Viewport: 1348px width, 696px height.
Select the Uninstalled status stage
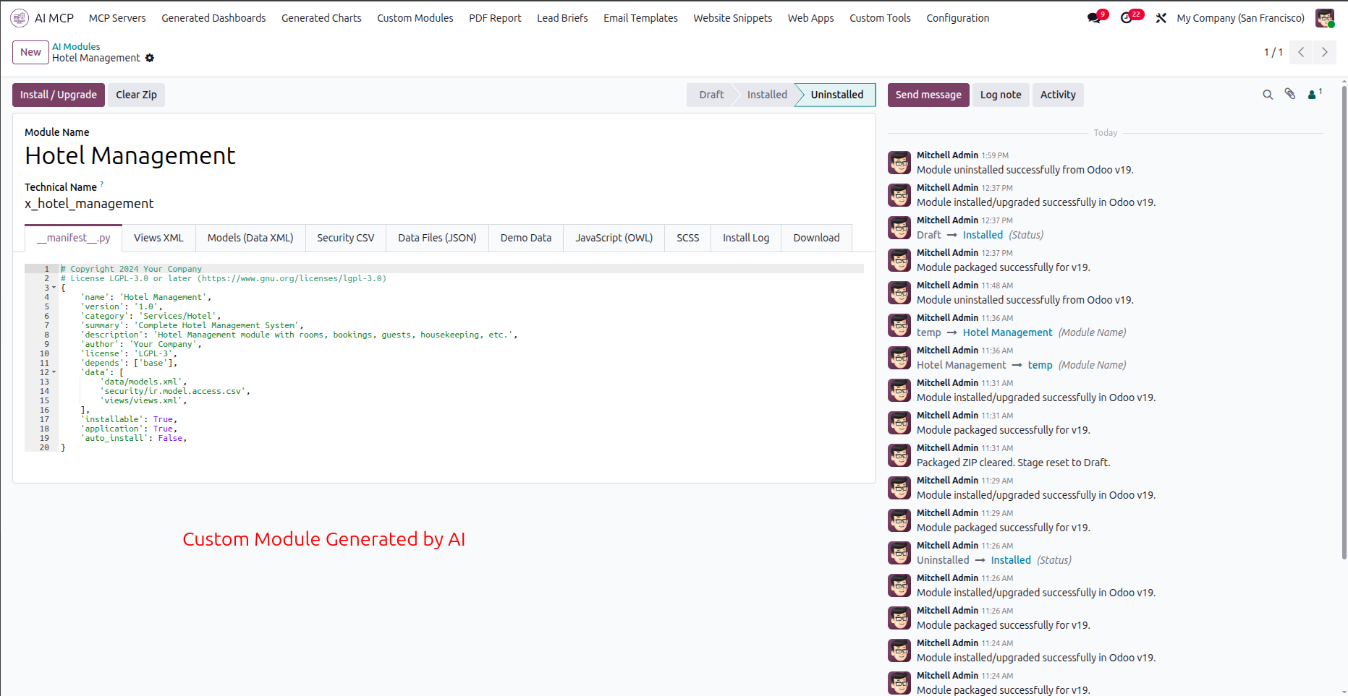click(836, 95)
